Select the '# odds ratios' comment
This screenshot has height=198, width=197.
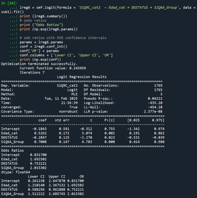point(33,20)
